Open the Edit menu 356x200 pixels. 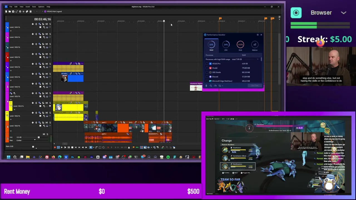16,7
